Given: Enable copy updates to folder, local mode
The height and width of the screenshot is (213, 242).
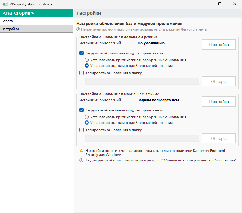Looking at the screenshot, I should [x=81, y=73].
